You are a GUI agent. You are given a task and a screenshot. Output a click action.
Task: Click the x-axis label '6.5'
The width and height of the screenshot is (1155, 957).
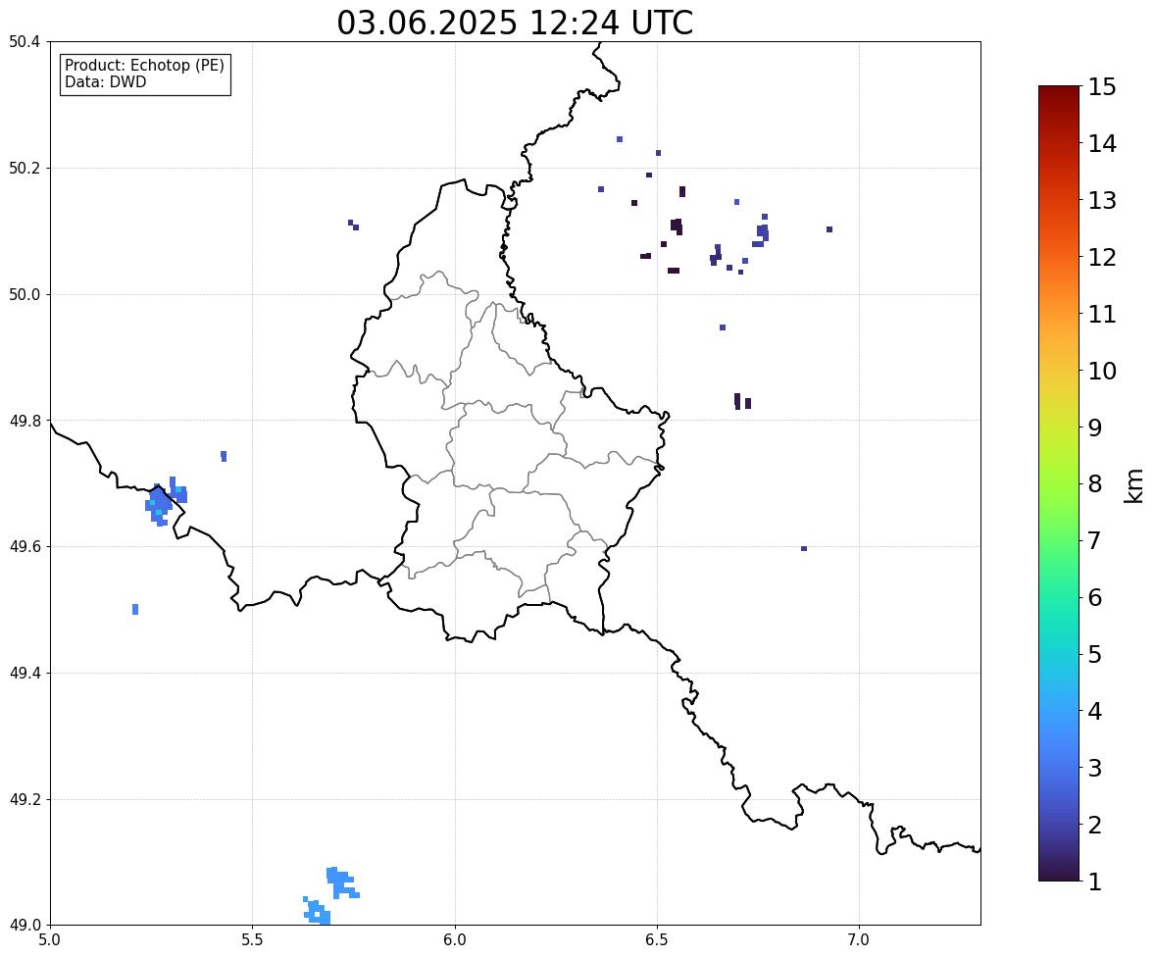[657, 940]
